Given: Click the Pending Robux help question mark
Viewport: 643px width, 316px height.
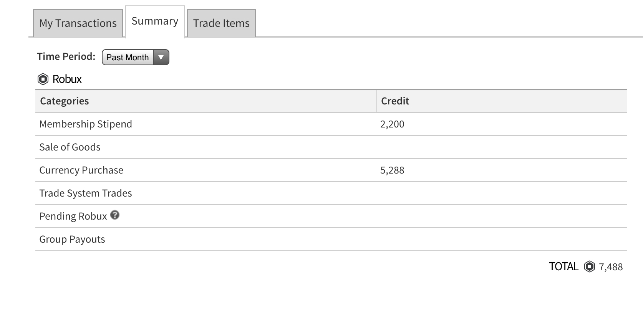Looking at the screenshot, I should 115,215.
